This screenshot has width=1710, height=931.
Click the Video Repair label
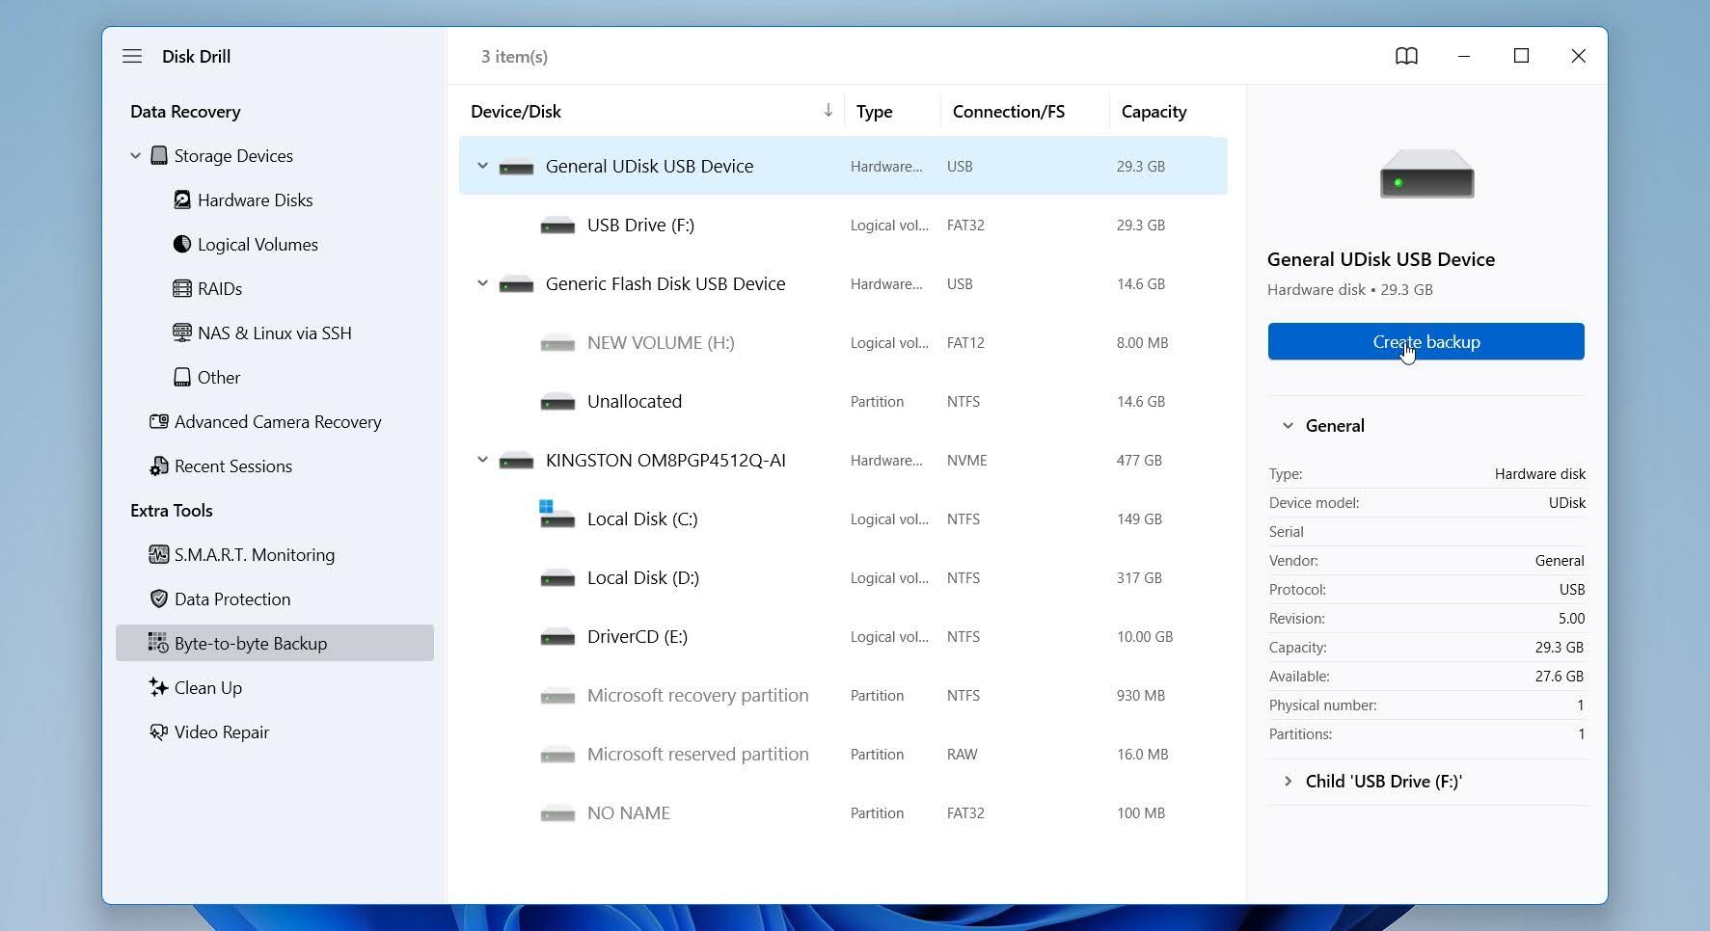222,731
